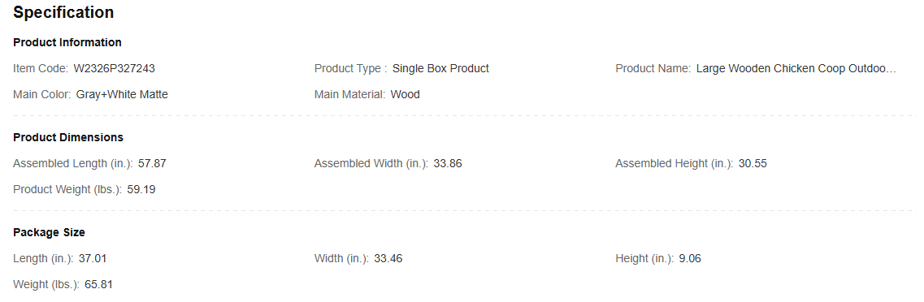Viewport: 924px width, 302px height.
Task: Click package width value 33.46
Action: pyautogui.click(x=388, y=258)
